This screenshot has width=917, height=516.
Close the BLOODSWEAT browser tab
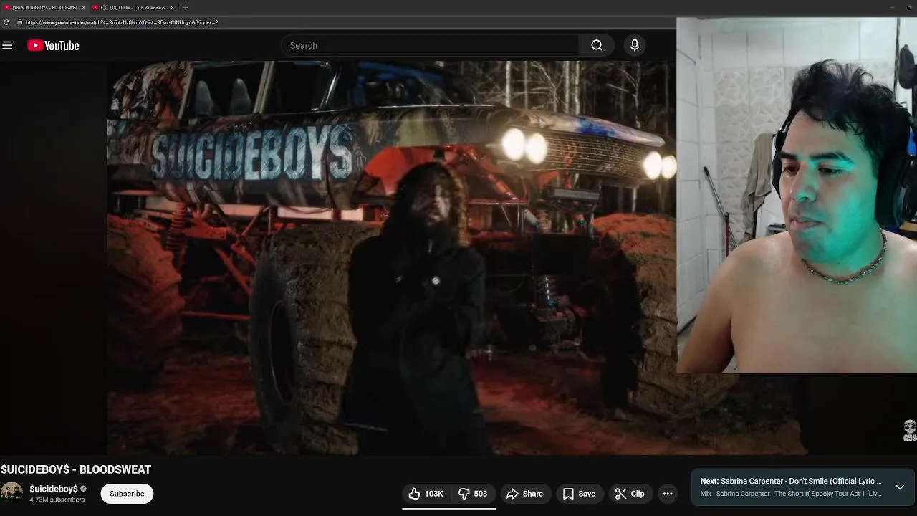[83, 7]
